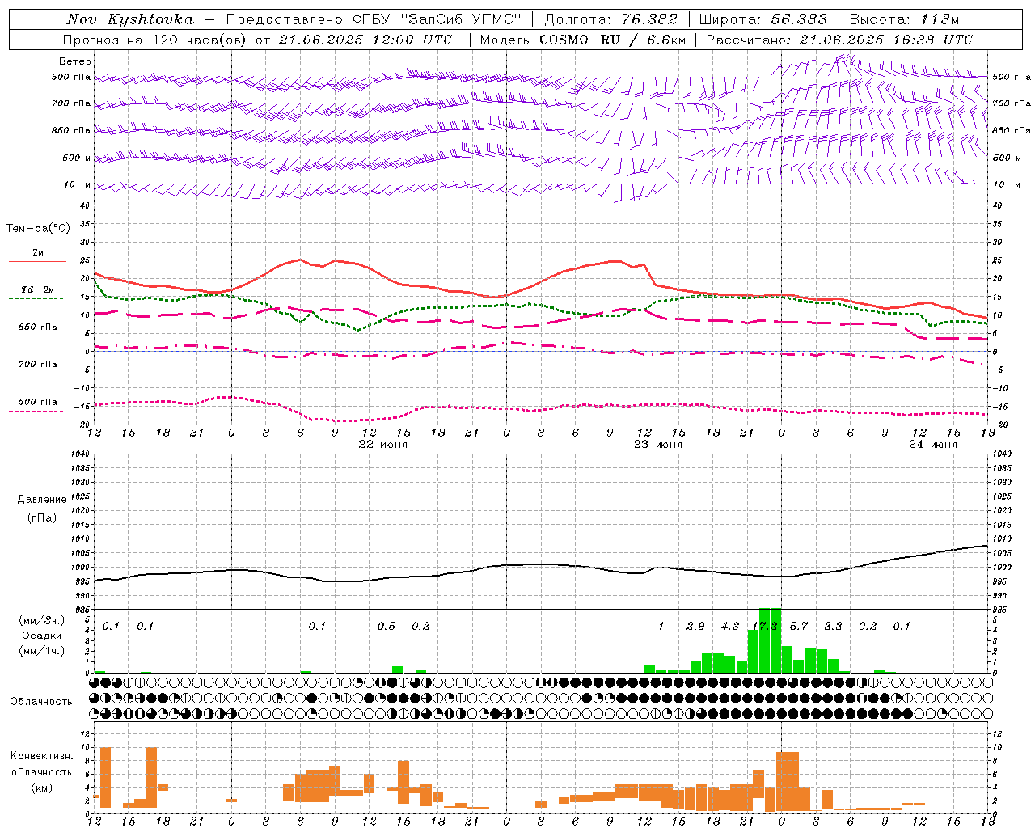Click the tallest green precipitation bar under 17.2
The height and width of the screenshot is (828, 1035).
tap(770, 640)
